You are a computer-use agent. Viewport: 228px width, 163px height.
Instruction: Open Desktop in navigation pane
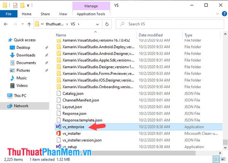coord(23,48)
